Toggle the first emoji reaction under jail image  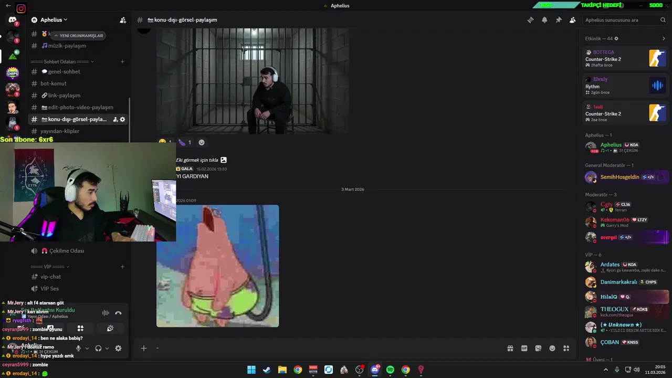point(165,142)
